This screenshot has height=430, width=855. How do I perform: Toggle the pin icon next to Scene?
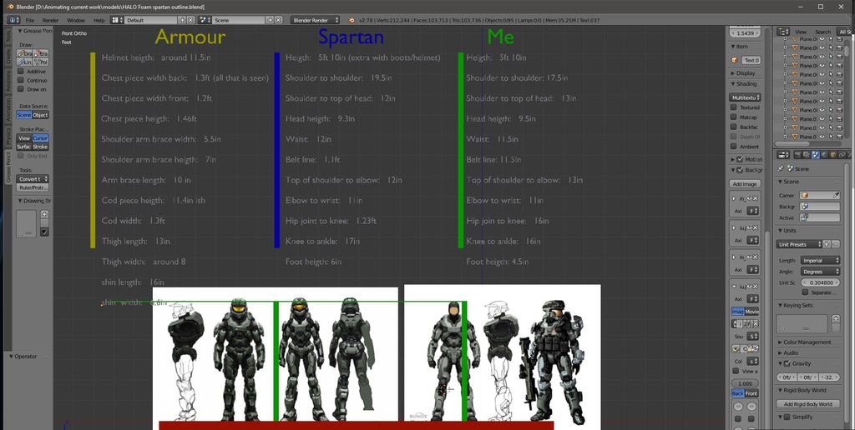pyautogui.click(x=781, y=168)
